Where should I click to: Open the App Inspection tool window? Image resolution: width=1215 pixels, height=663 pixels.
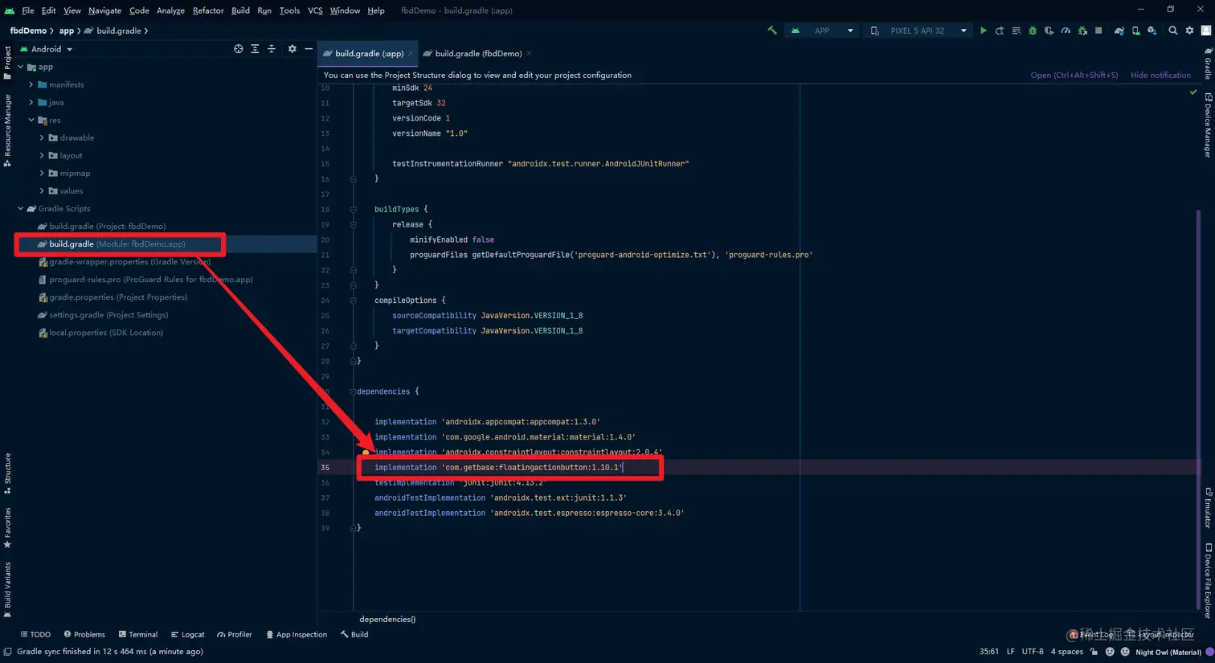[297, 635]
